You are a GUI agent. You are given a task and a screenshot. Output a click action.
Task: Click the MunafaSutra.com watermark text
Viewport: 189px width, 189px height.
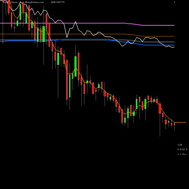coord(34,2)
